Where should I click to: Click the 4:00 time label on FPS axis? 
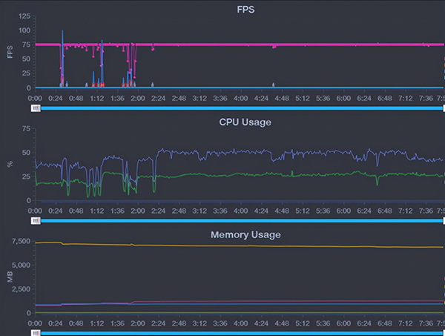tap(240, 97)
